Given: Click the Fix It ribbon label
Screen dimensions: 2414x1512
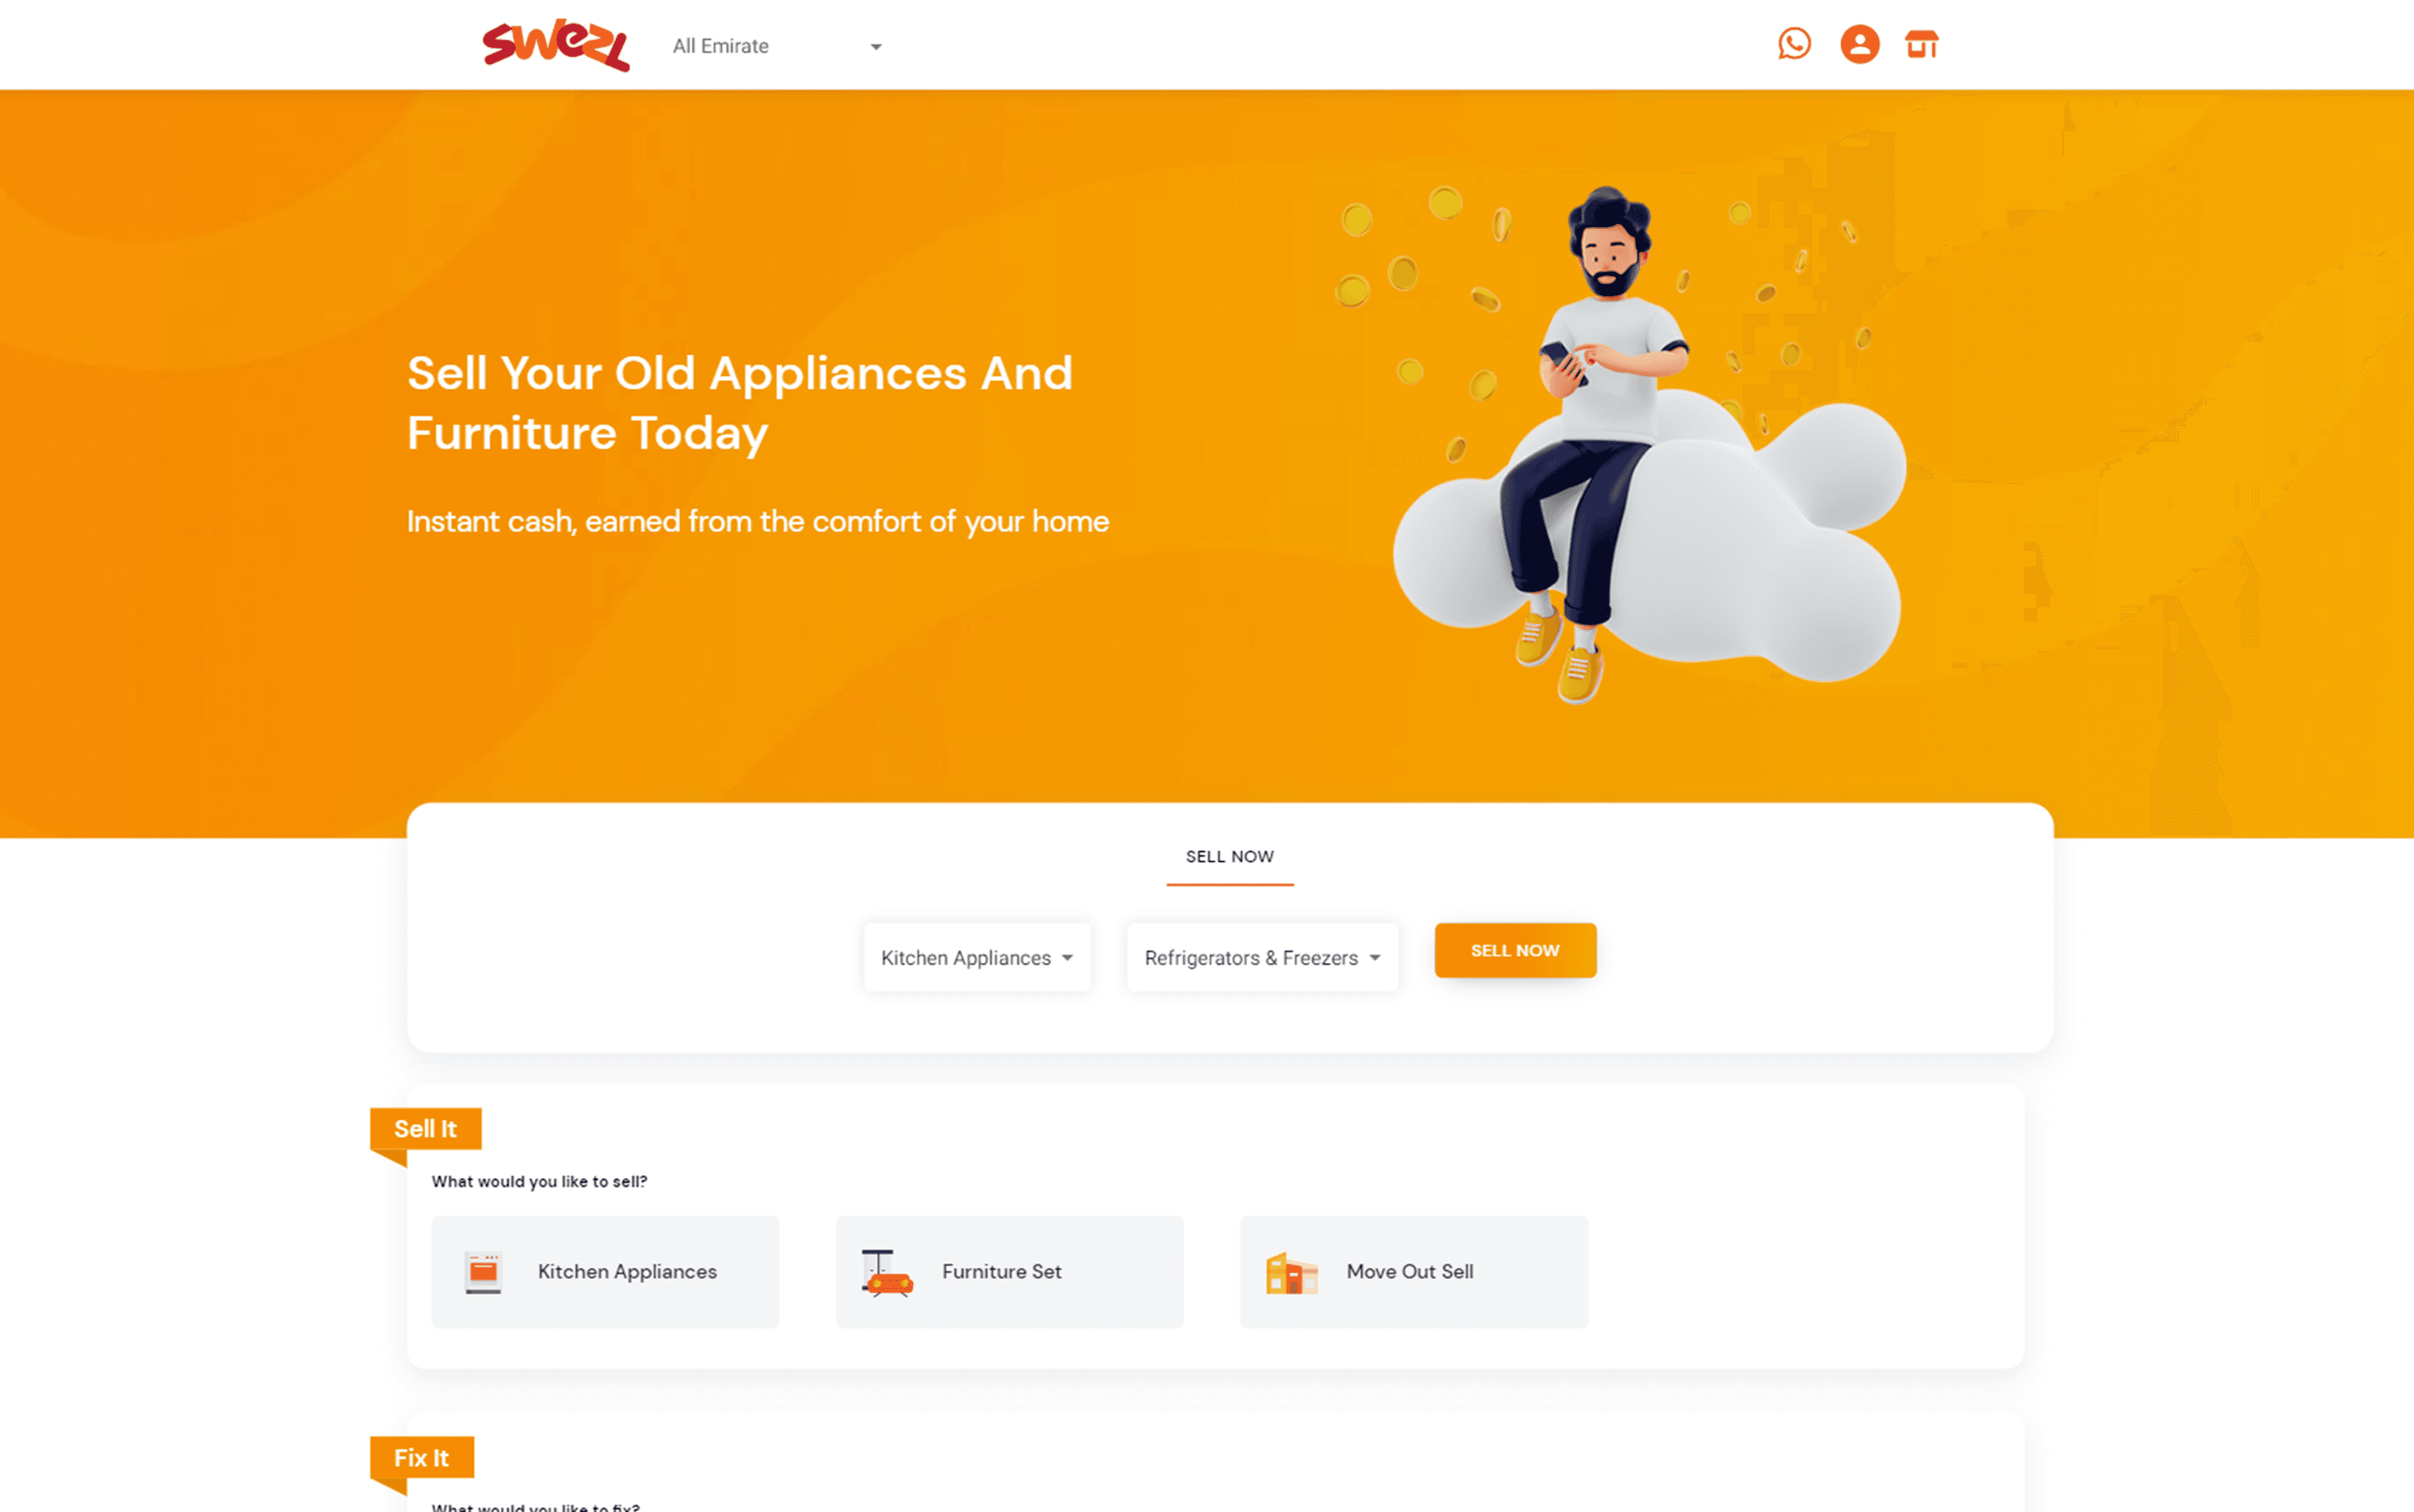Looking at the screenshot, I should pyautogui.click(x=422, y=1458).
